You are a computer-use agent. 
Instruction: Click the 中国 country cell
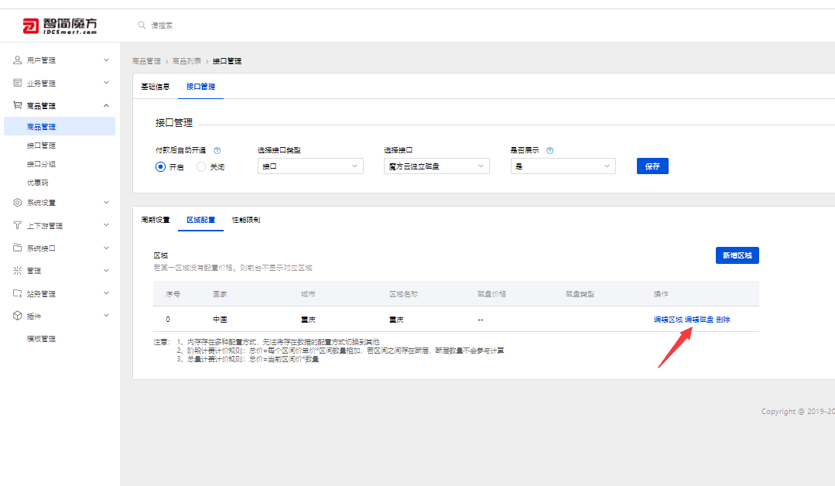pyautogui.click(x=220, y=320)
